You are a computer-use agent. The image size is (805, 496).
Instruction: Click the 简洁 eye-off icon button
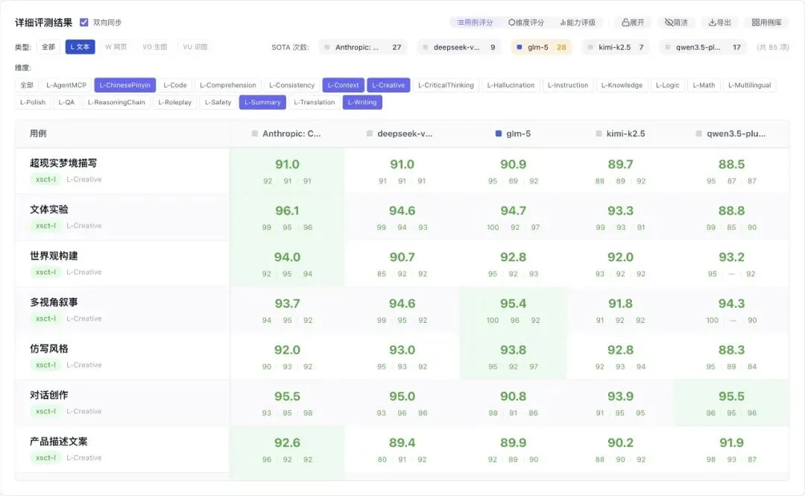676,22
